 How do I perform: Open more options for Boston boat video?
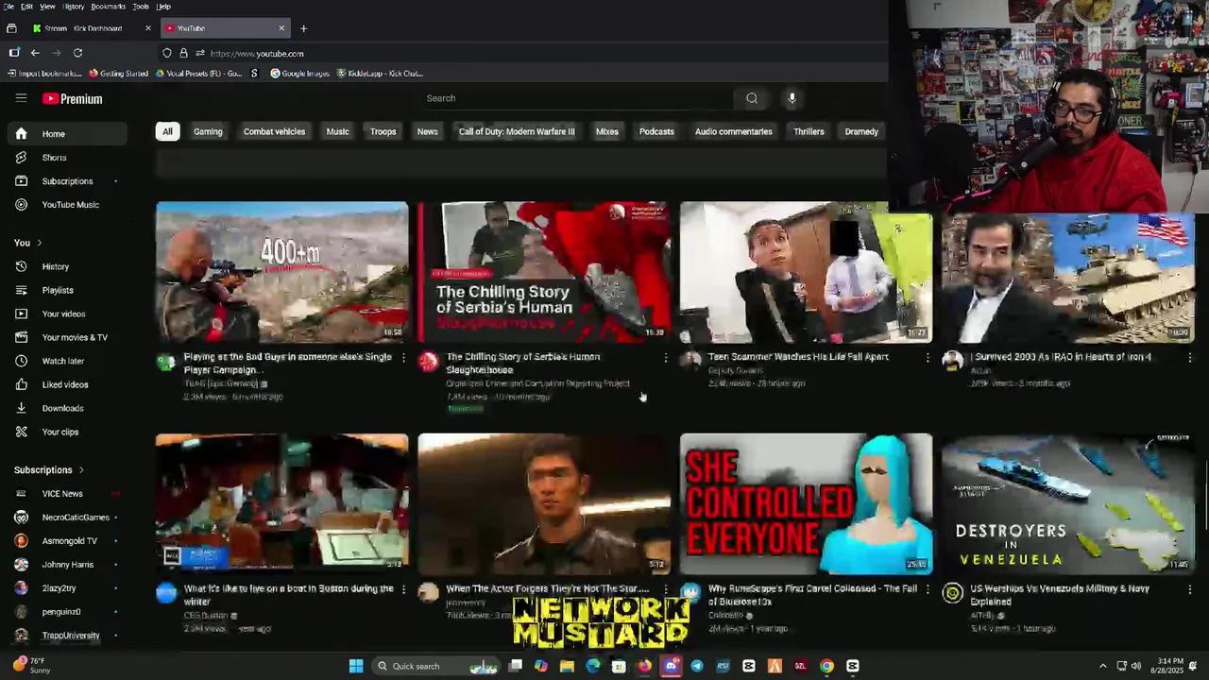tap(403, 589)
